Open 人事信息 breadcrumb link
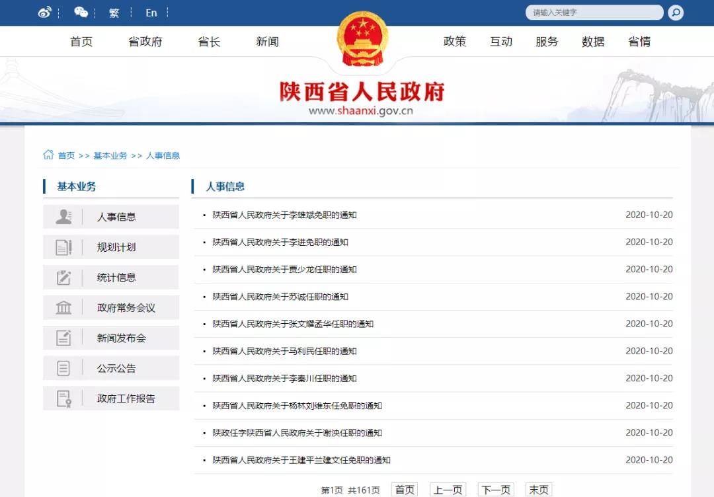The image size is (714, 497). (x=163, y=156)
